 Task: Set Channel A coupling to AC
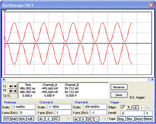pos(41,119)
